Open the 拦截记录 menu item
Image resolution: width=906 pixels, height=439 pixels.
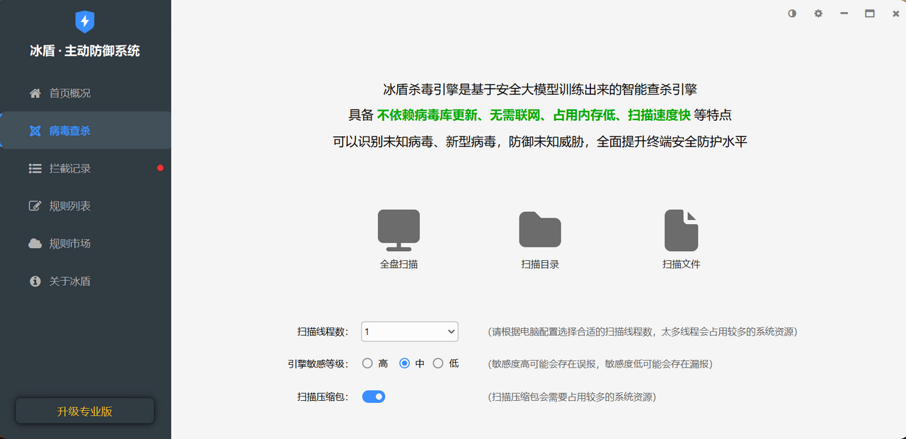[69, 168]
